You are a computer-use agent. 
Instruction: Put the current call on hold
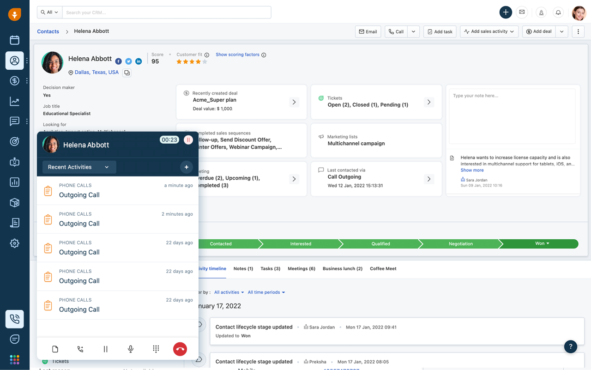106,349
